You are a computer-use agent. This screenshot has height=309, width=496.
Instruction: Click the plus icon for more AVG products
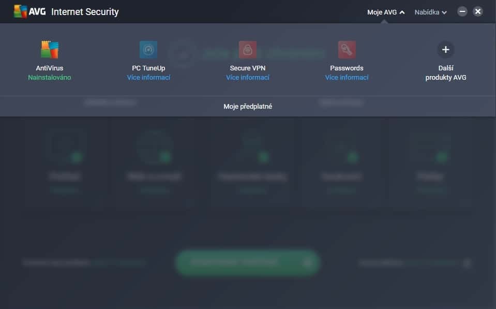pos(446,49)
